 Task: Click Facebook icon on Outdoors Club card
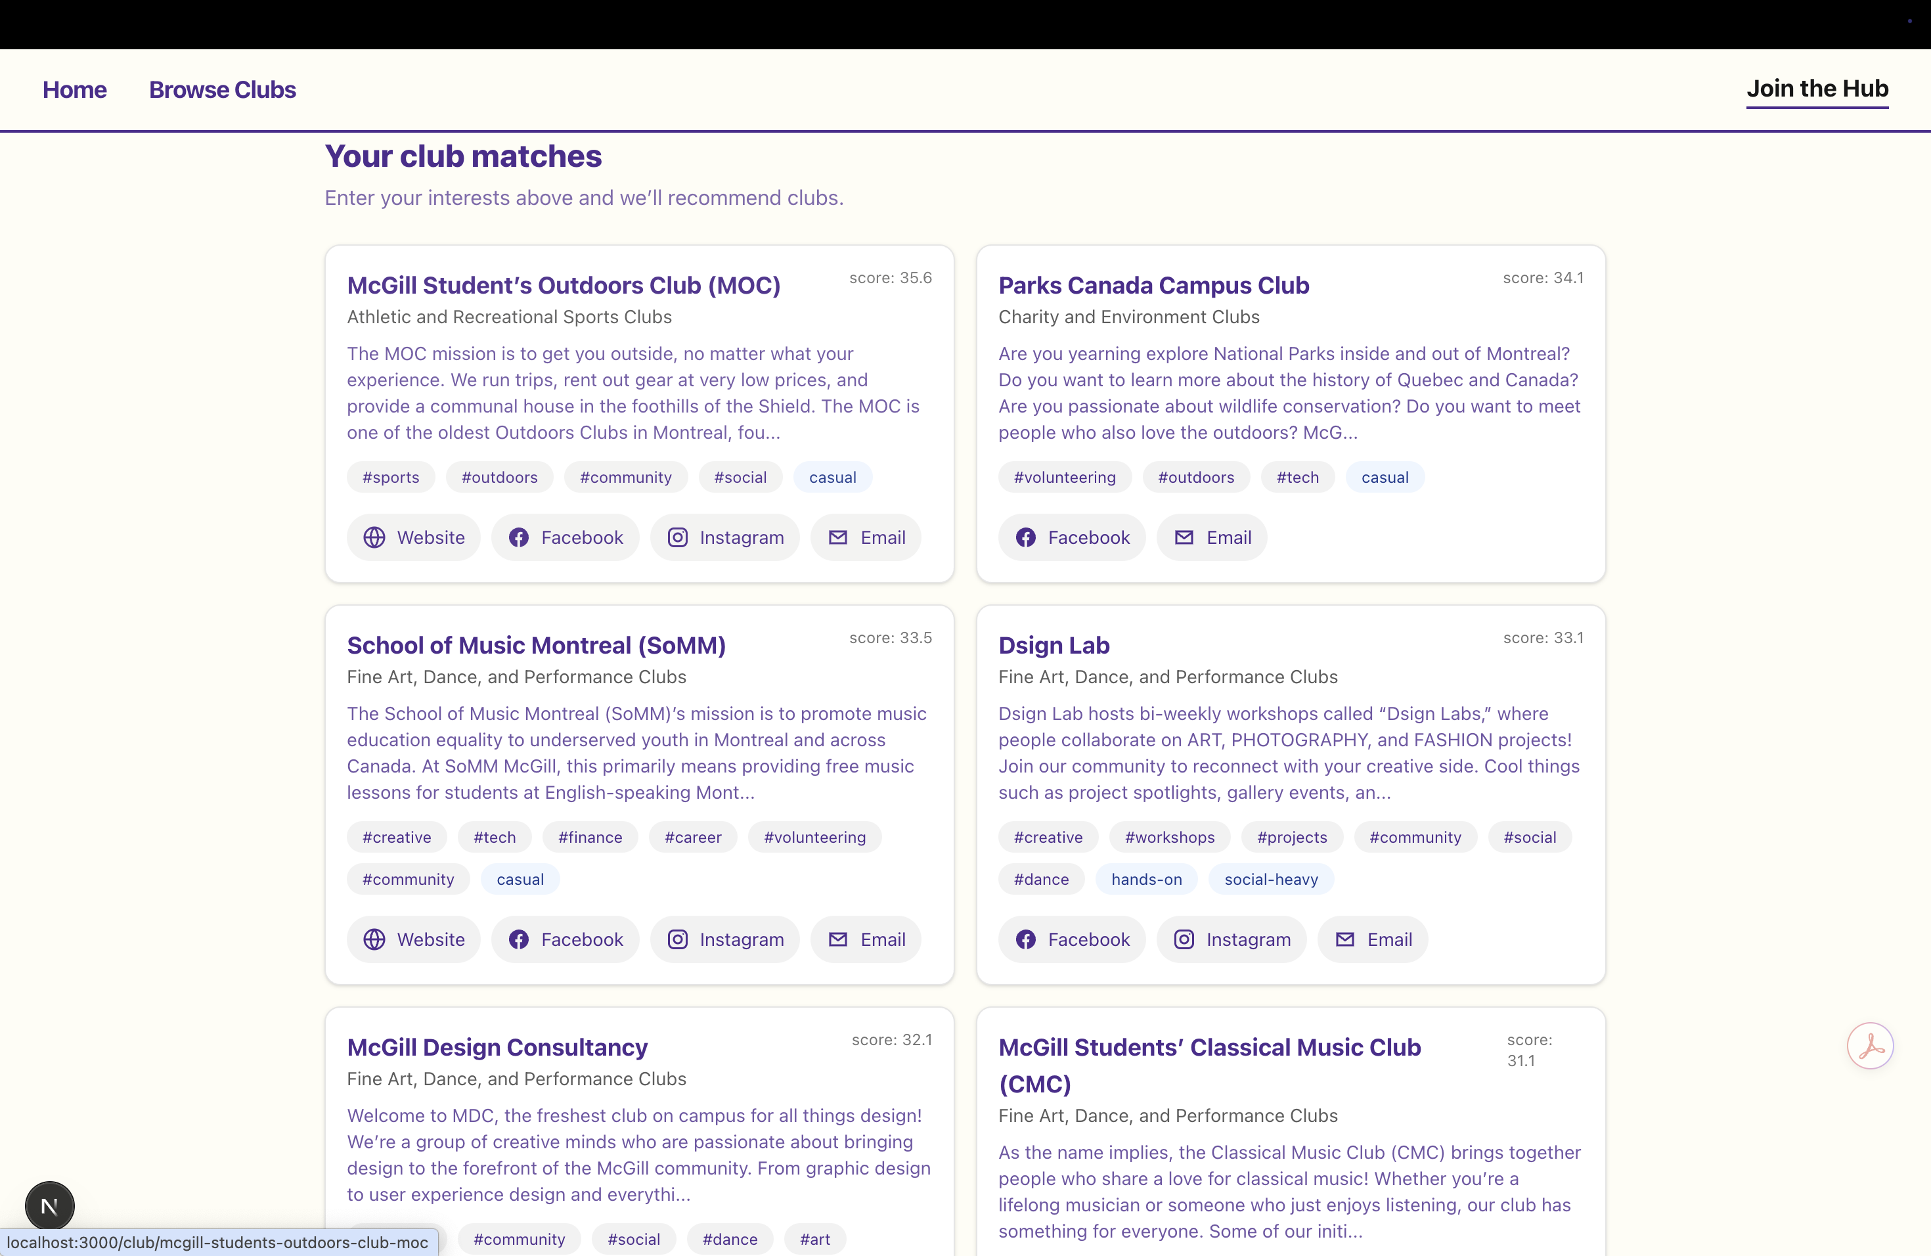click(x=518, y=537)
